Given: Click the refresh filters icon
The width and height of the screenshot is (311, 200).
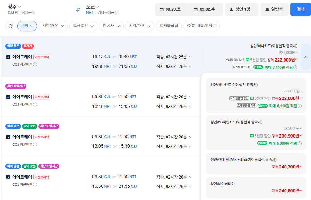Looking at the screenshot, I should [x=10, y=26].
